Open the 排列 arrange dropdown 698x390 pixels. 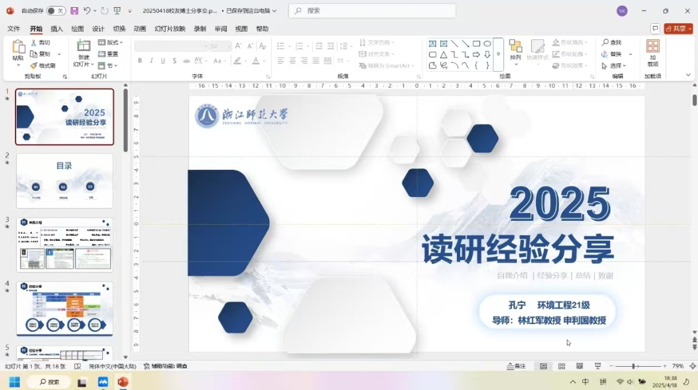tap(516, 52)
